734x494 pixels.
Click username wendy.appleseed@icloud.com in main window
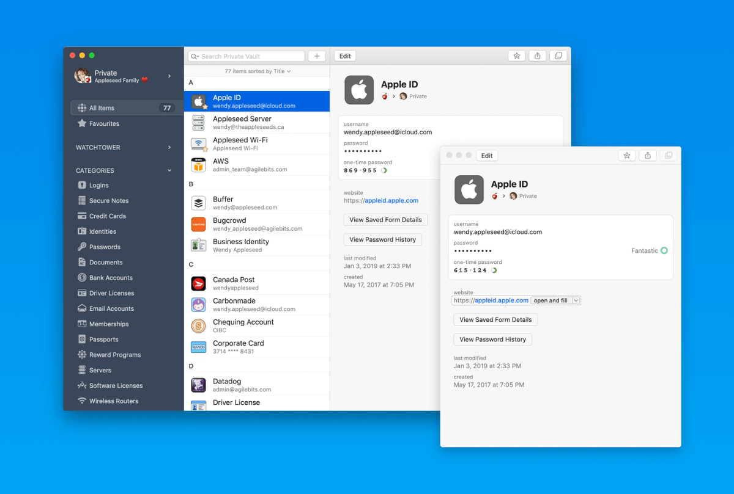(x=388, y=132)
